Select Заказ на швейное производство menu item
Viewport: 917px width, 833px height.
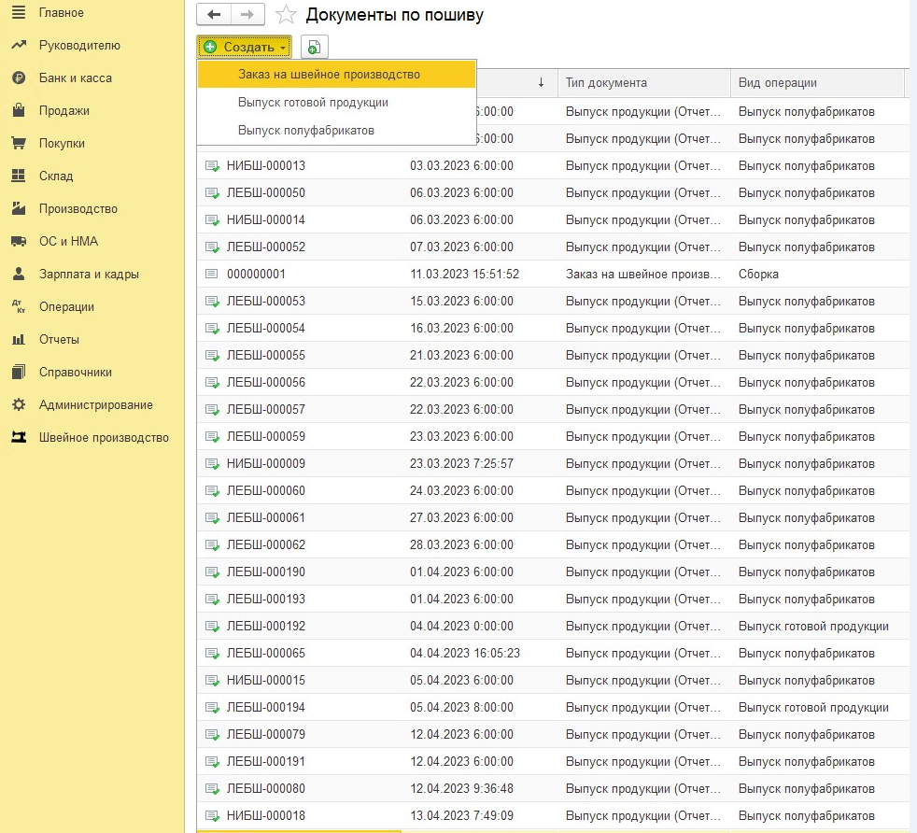(x=336, y=75)
